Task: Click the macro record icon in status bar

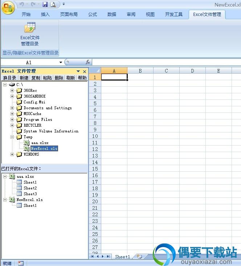Action: pyautogui.click(x=21, y=263)
